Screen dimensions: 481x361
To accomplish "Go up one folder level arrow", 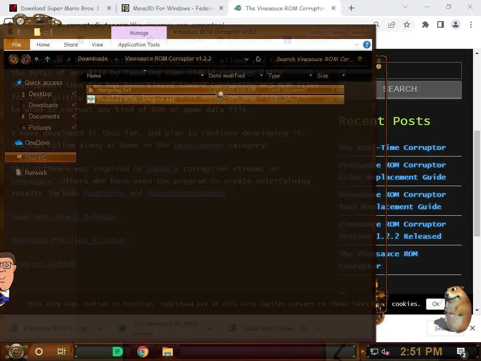I will click(x=47, y=59).
